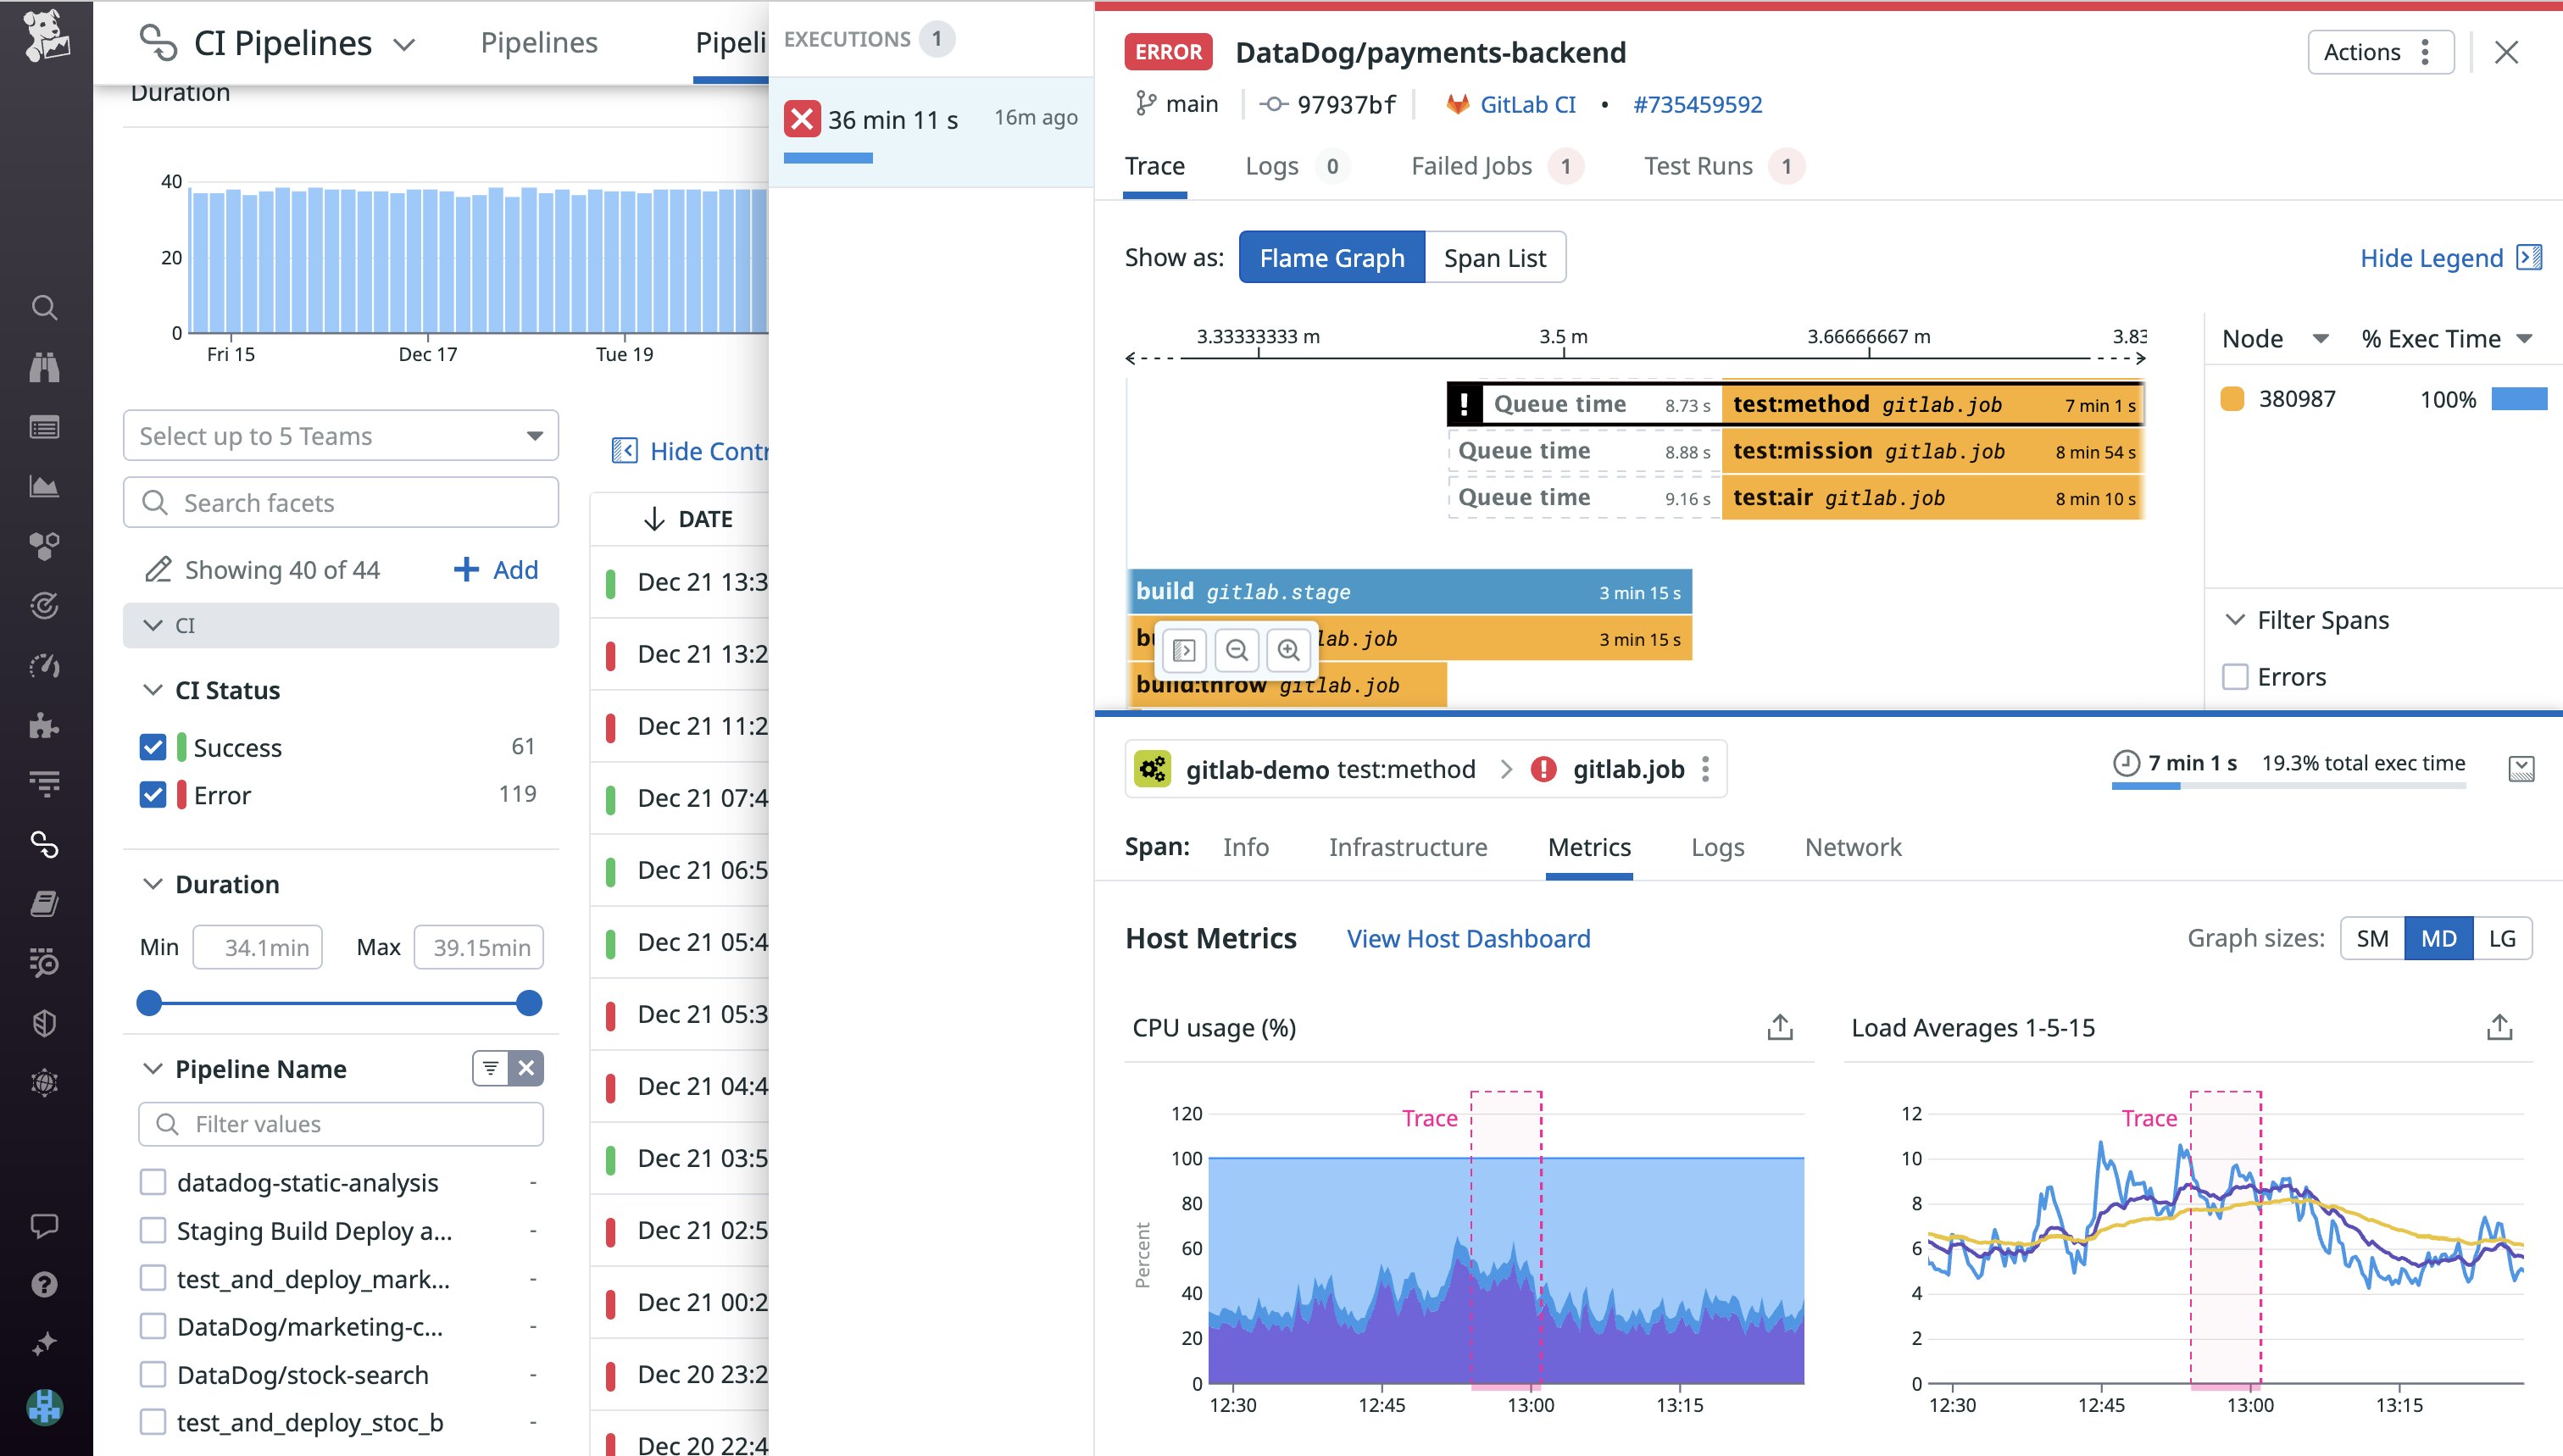Screen dimensions: 2563x1456
Task: Click the Datadog dog logo
Action: 46,36
